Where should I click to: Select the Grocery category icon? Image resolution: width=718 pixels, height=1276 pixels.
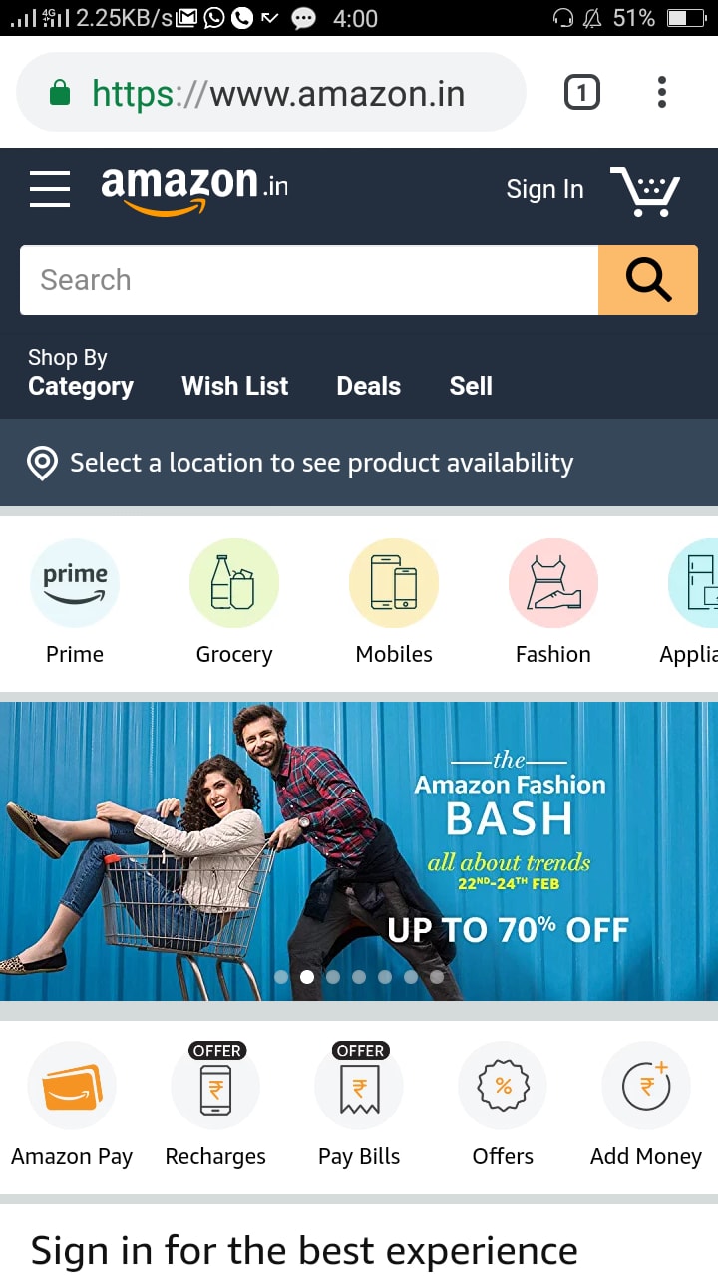tap(234, 583)
